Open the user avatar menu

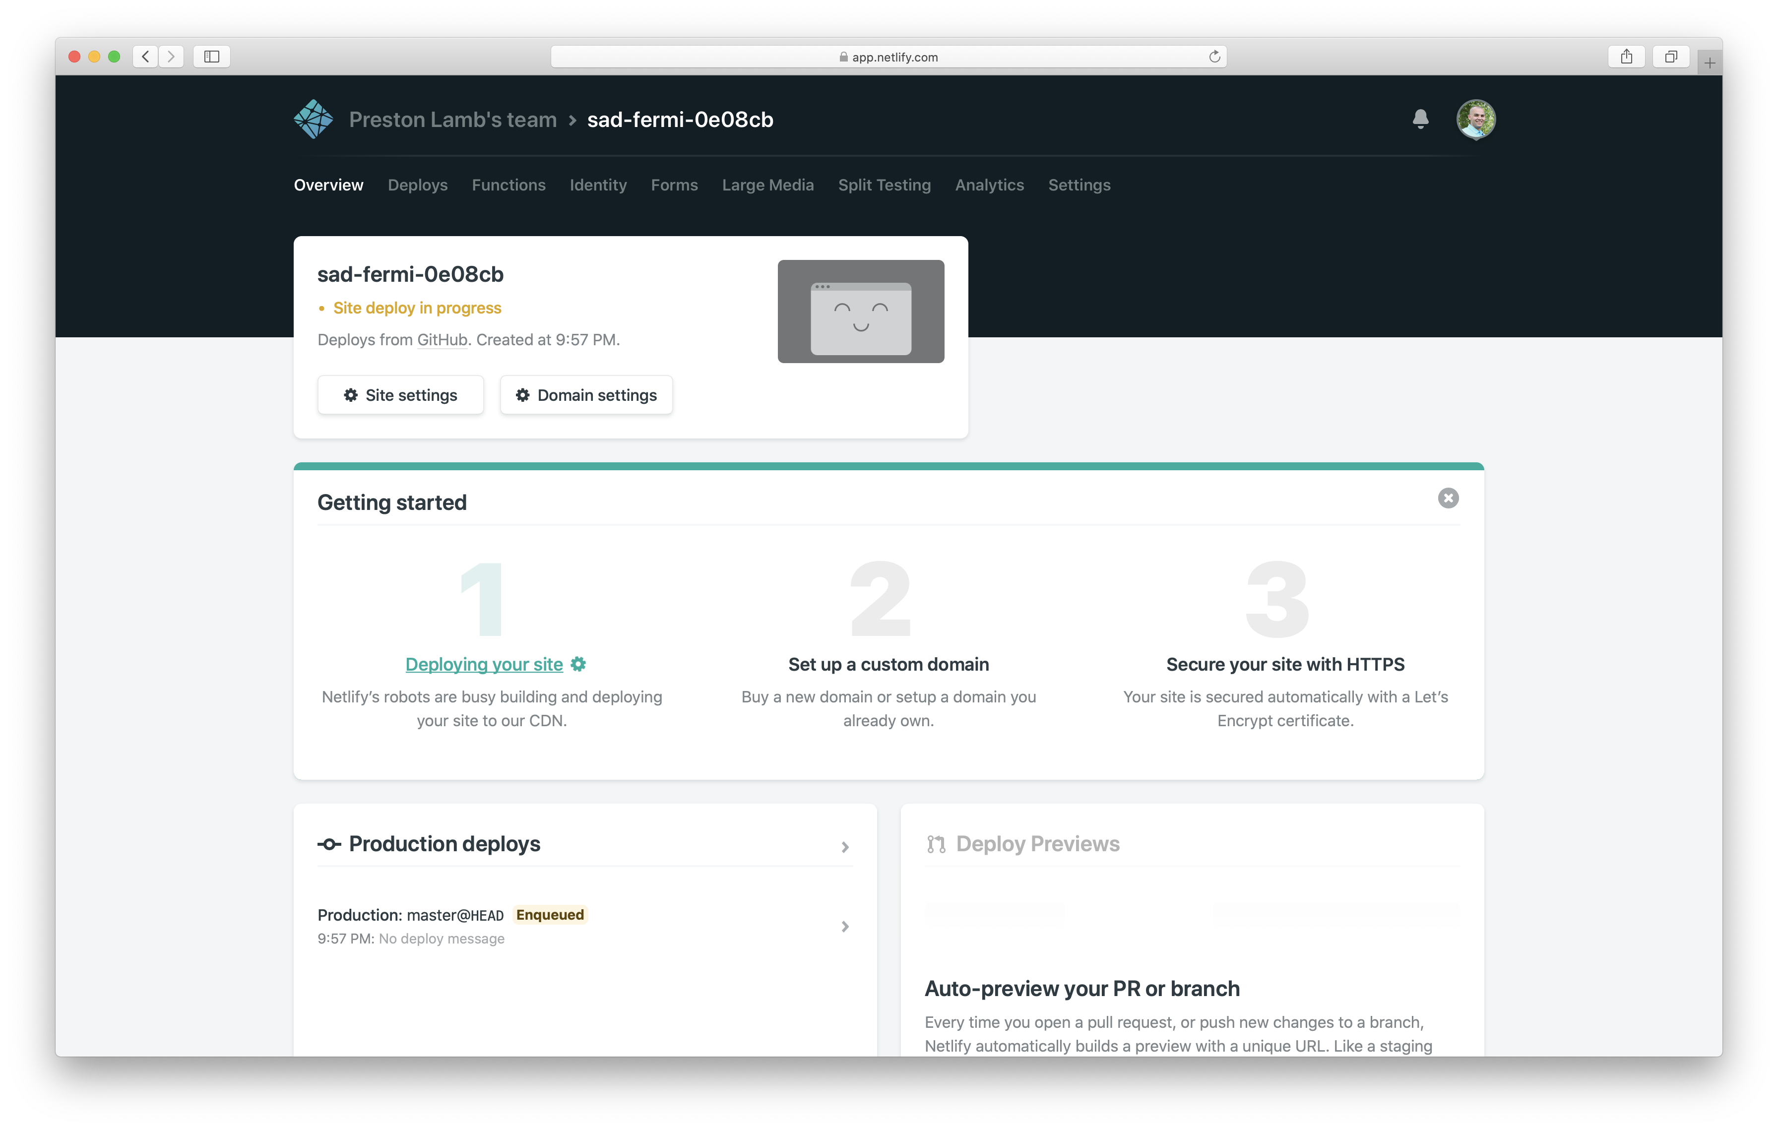click(x=1475, y=119)
